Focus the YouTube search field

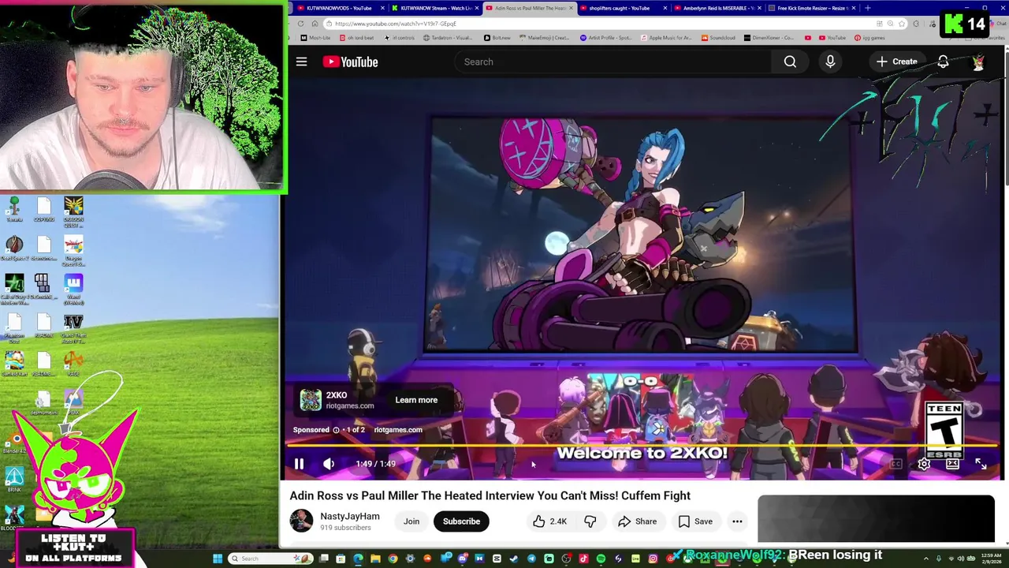pyautogui.click(x=613, y=62)
